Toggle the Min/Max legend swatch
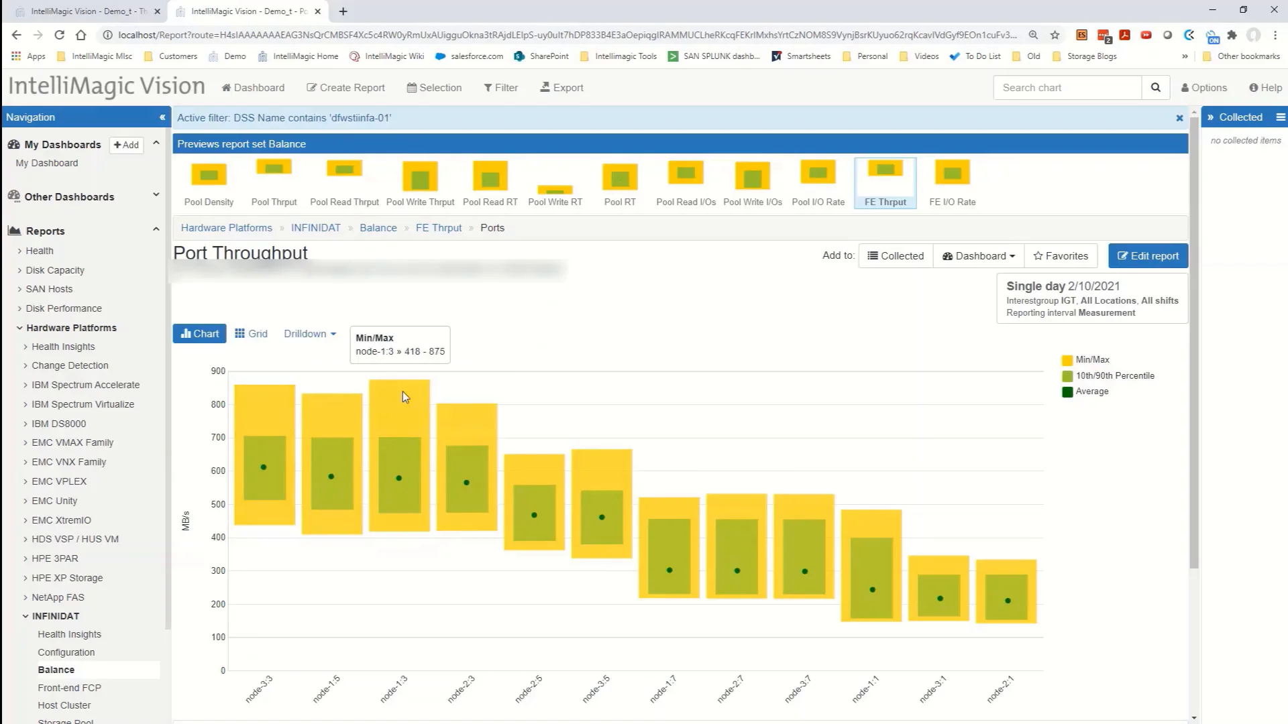The width and height of the screenshot is (1288, 724). (x=1067, y=360)
